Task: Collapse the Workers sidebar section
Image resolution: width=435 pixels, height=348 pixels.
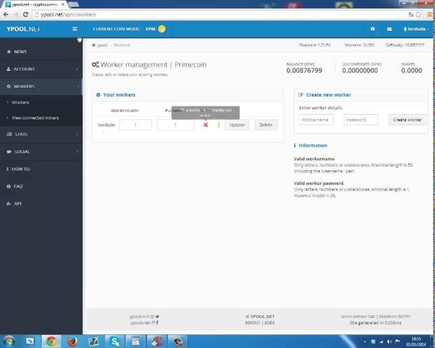Action: point(41,87)
